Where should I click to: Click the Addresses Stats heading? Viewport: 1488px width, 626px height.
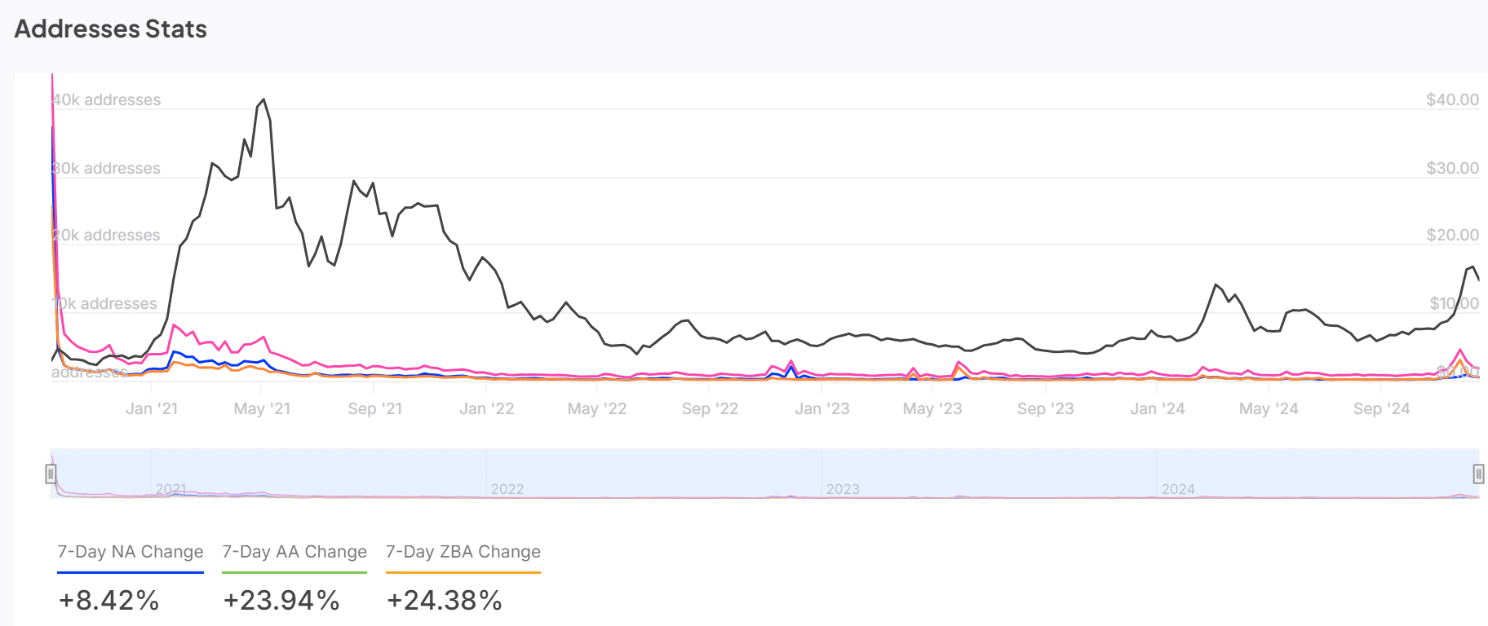tap(111, 29)
